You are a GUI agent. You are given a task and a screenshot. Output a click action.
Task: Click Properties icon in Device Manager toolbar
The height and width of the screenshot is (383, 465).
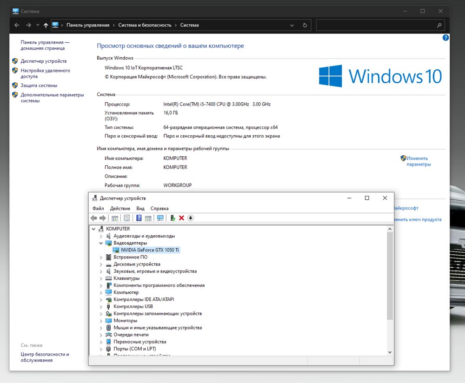coord(126,218)
